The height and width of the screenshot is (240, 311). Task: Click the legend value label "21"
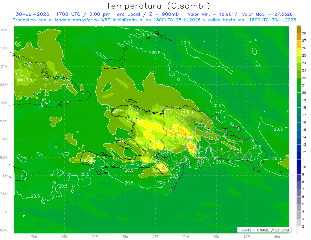tap(304, 85)
